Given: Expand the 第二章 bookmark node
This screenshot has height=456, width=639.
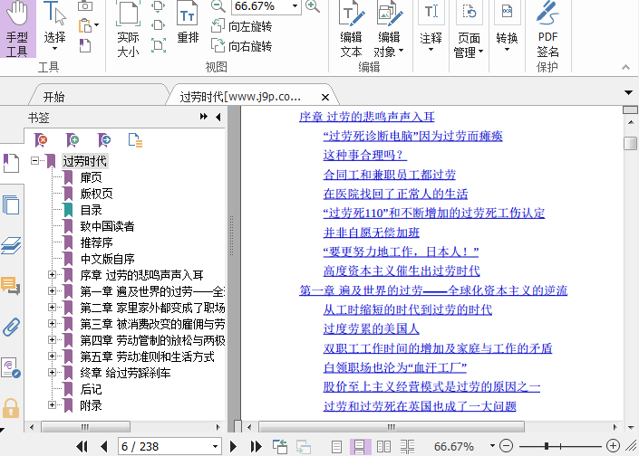Looking at the screenshot, I should [x=52, y=307].
